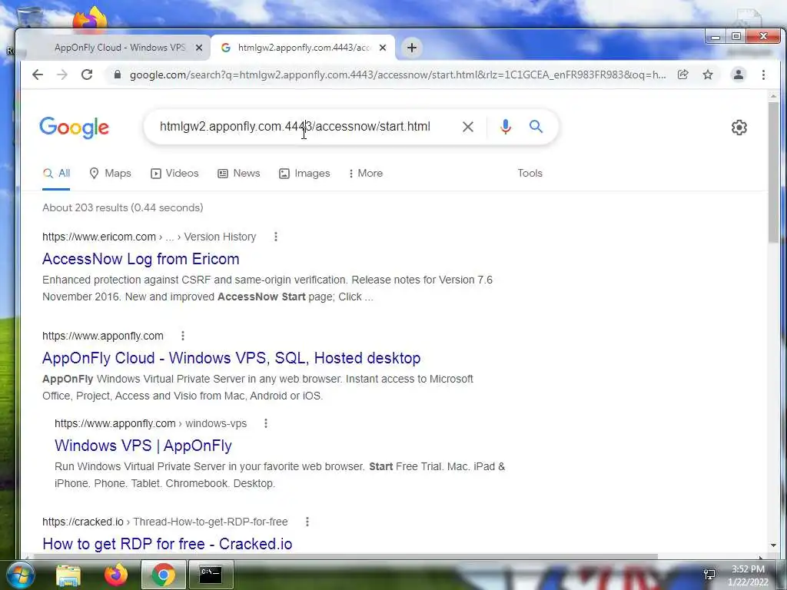Click 'About 203 results' text
Viewport: 787px width, 590px height.
click(123, 207)
